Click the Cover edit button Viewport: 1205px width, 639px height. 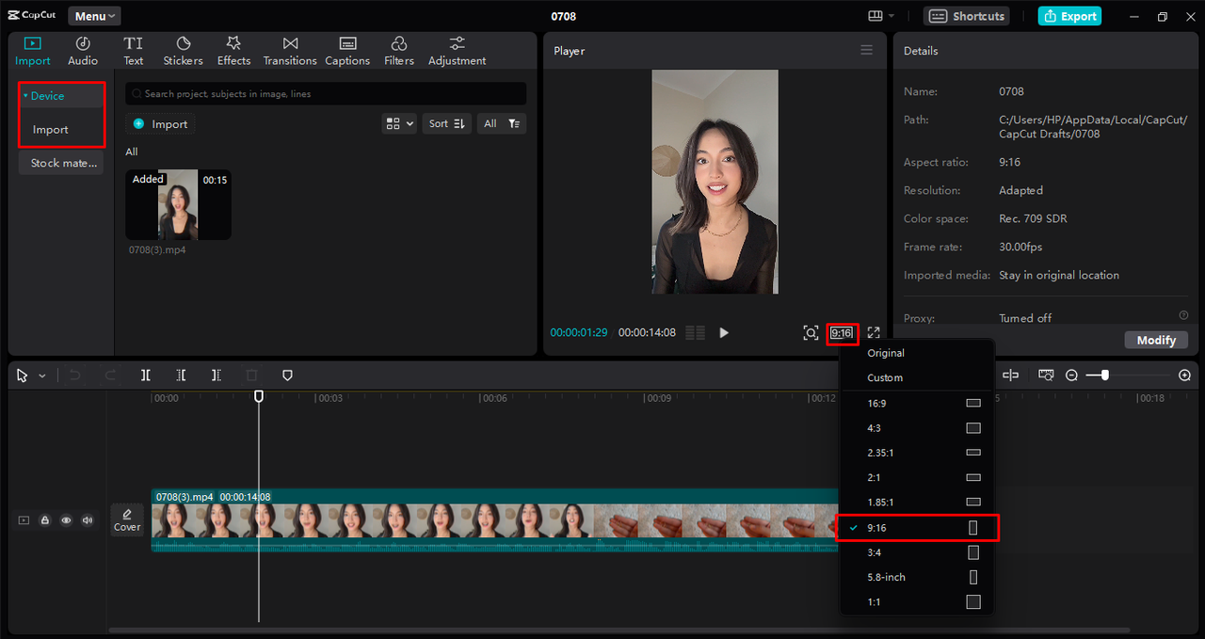127,519
